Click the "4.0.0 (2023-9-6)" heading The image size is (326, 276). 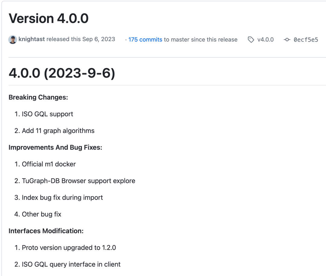point(62,73)
